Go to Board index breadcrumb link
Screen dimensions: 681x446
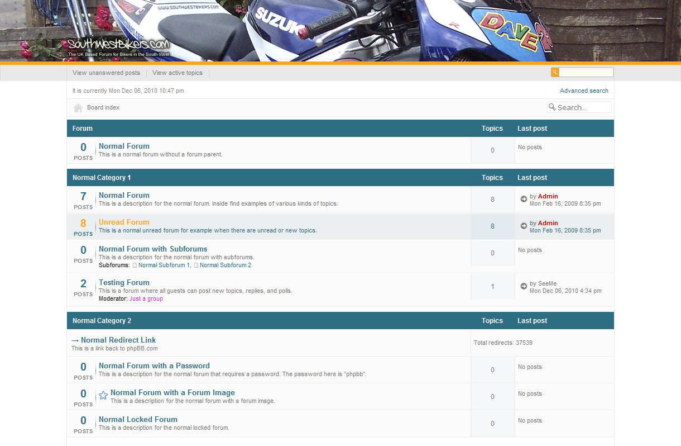[x=103, y=107]
